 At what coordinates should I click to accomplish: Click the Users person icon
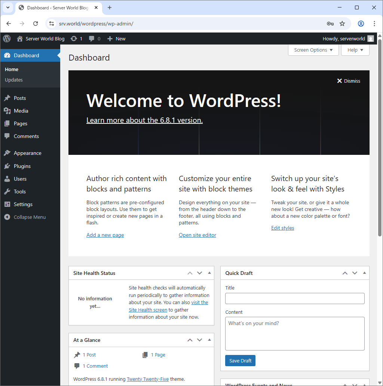(7, 179)
